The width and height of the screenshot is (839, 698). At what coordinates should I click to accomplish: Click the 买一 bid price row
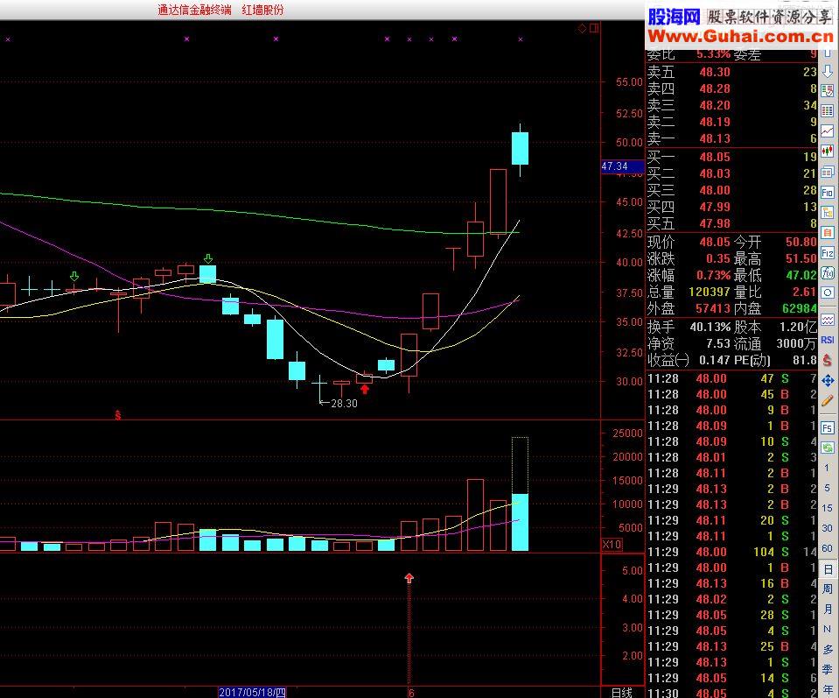tap(732, 157)
